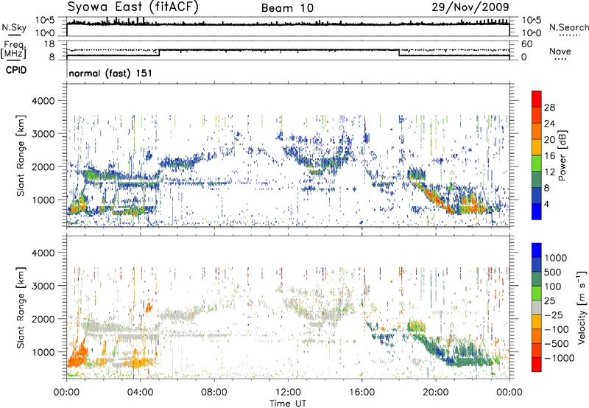Click the "4" label on Power colorbar
The image size is (589, 408).
[547, 204]
